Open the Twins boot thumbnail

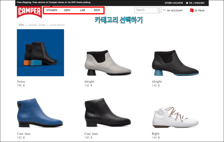tap(40, 53)
